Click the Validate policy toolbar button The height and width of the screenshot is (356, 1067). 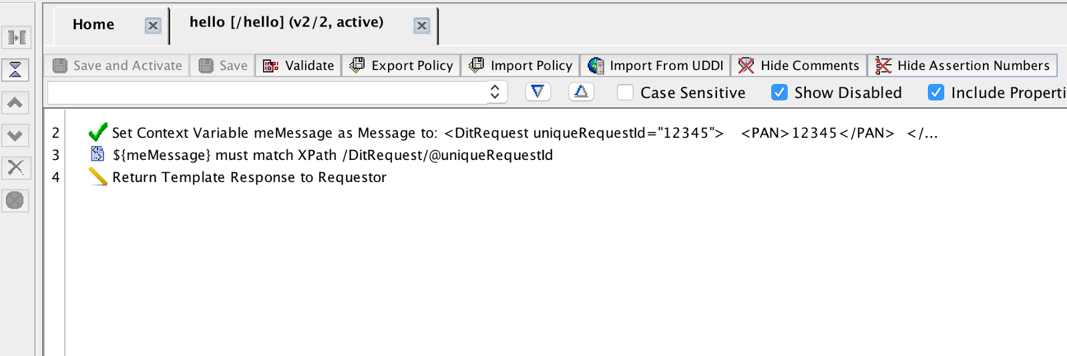[x=298, y=65]
